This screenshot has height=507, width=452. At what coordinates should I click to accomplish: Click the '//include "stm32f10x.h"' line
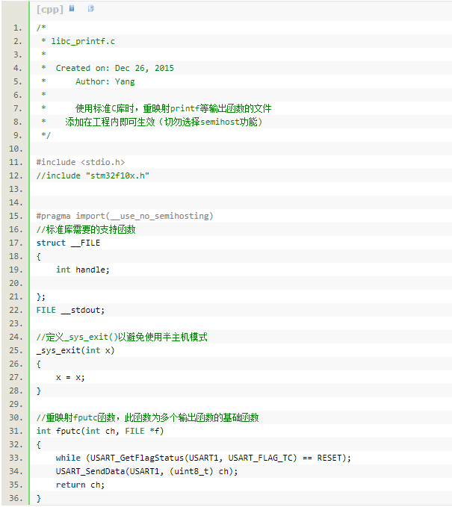pyautogui.click(x=93, y=175)
